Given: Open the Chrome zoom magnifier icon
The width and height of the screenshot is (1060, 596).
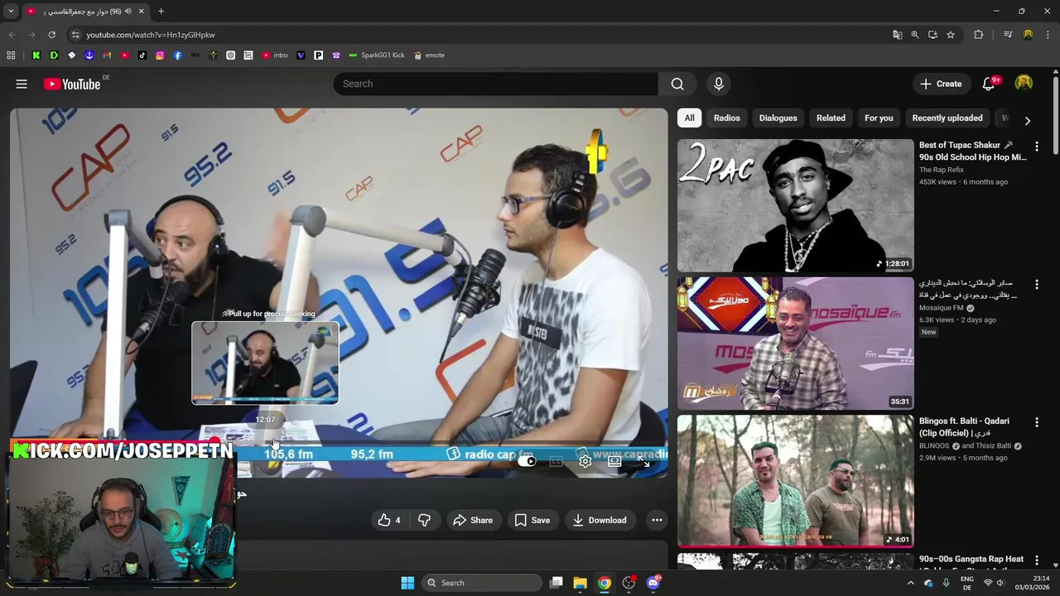Looking at the screenshot, I should pos(914,35).
